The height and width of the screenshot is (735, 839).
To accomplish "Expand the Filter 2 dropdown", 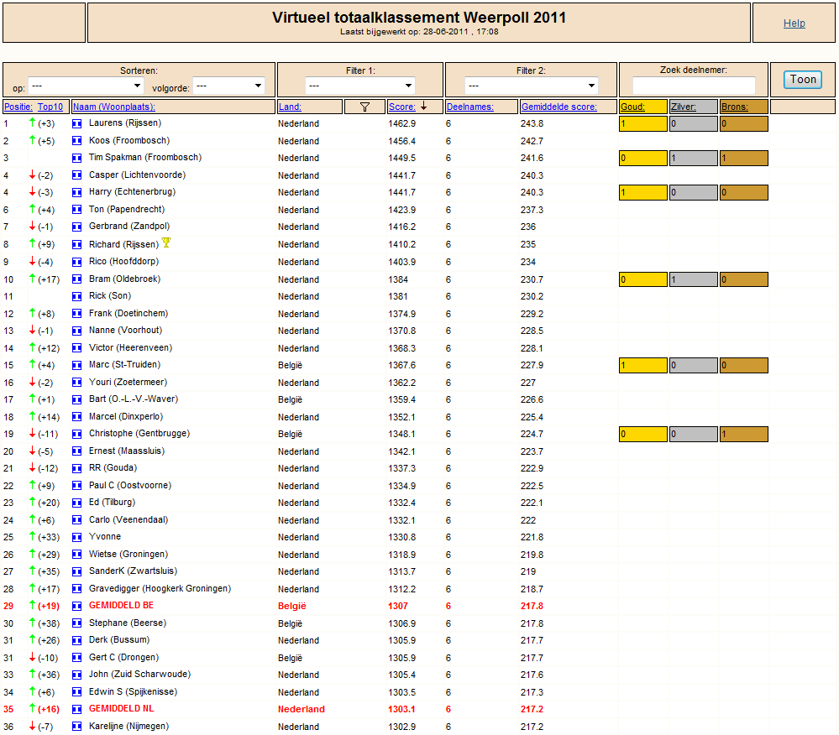I will [x=531, y=86].
